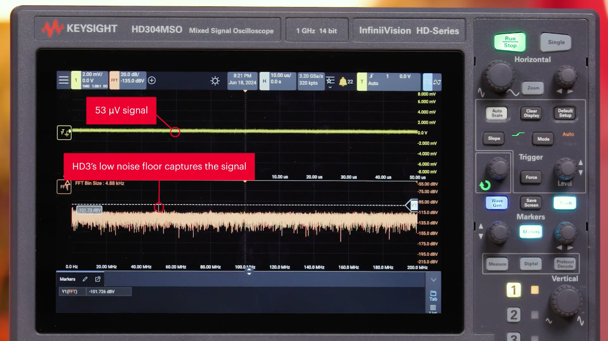Switch to the Tab view layout
This screenshot has height=341, width=608.
click(433, 295)
